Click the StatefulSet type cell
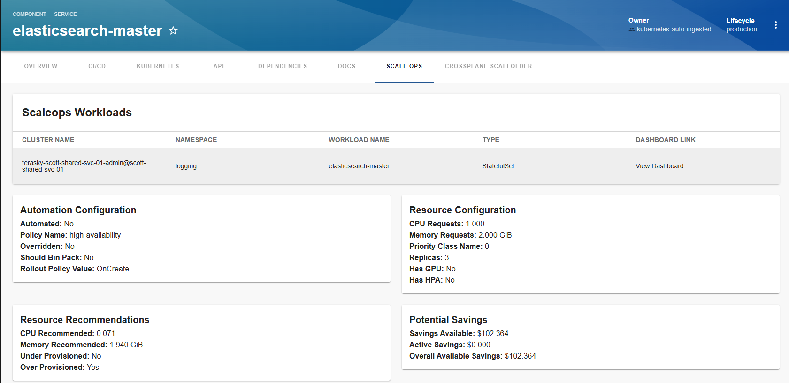Viewport: 789px width, 383px height. point(498,166)
